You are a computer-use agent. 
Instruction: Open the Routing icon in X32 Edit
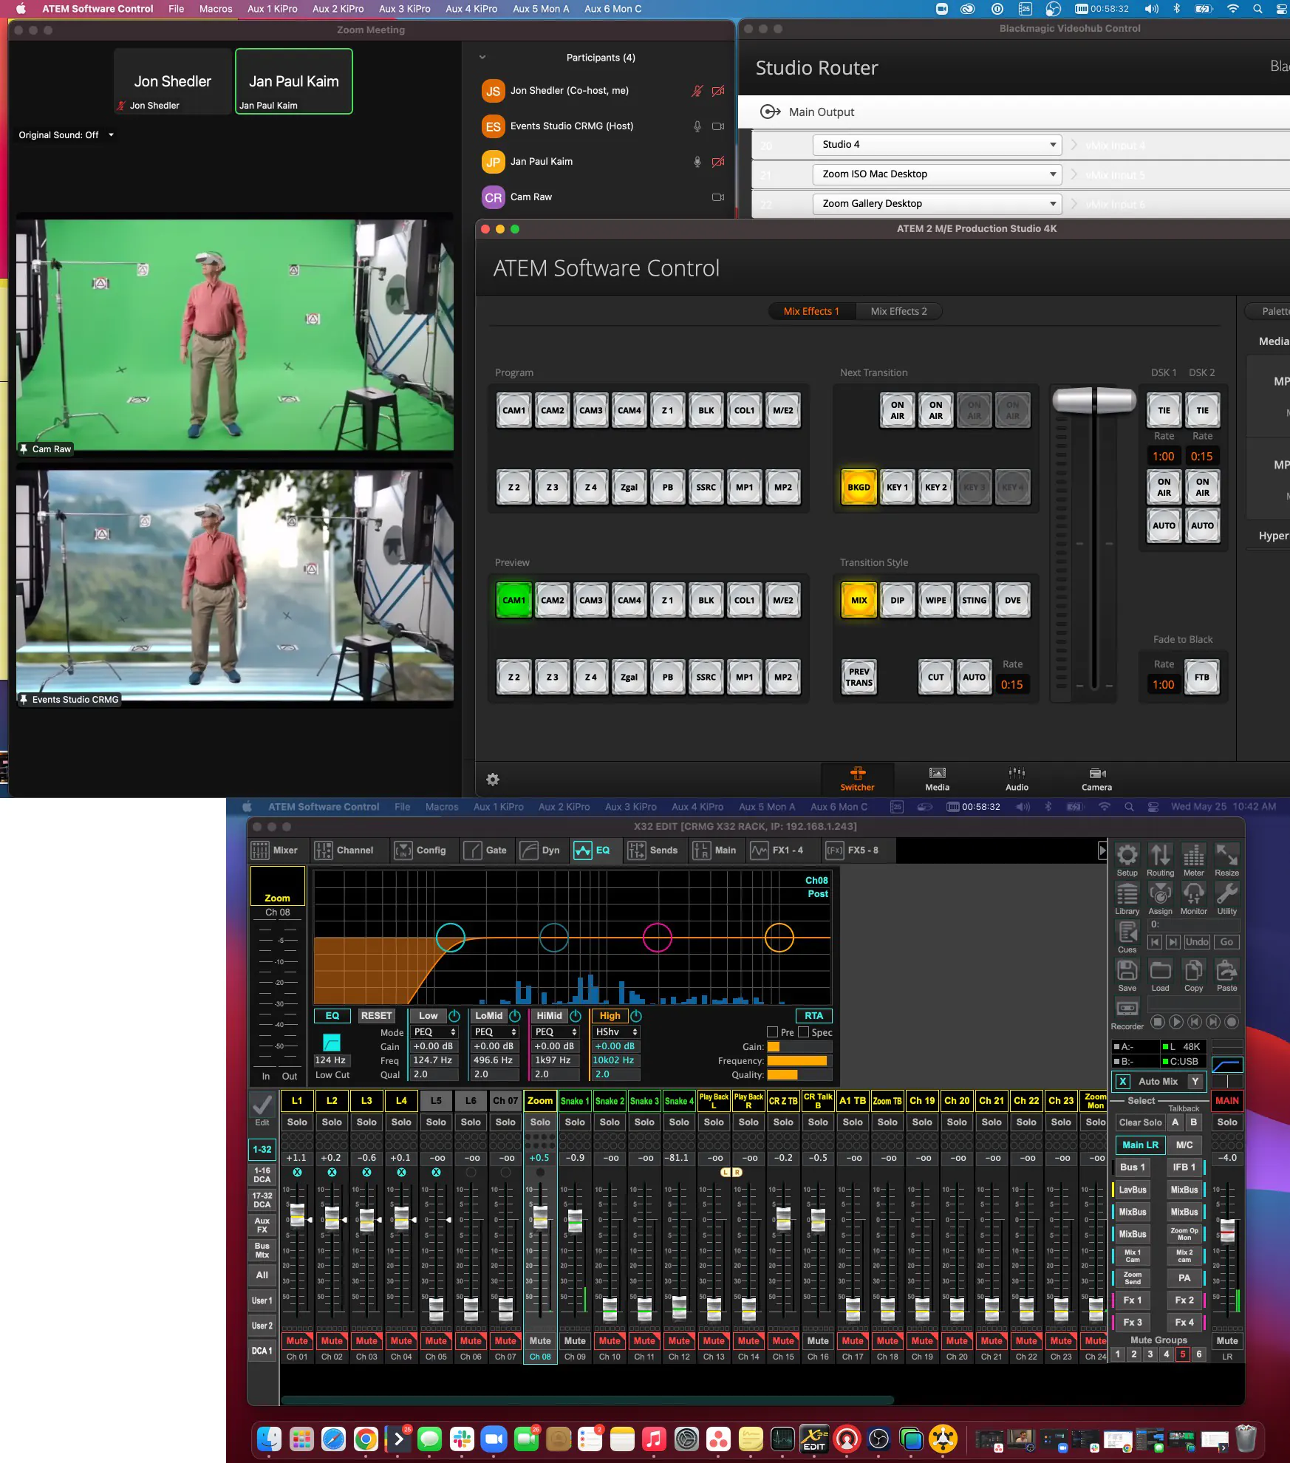click(1160, 856)
